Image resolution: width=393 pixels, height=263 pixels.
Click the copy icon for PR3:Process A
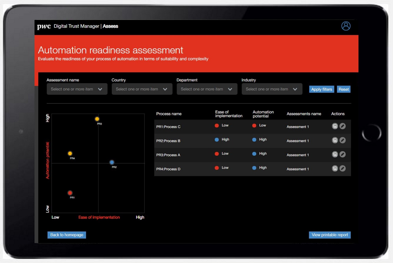pyautogui.click(x=335, y=154)
